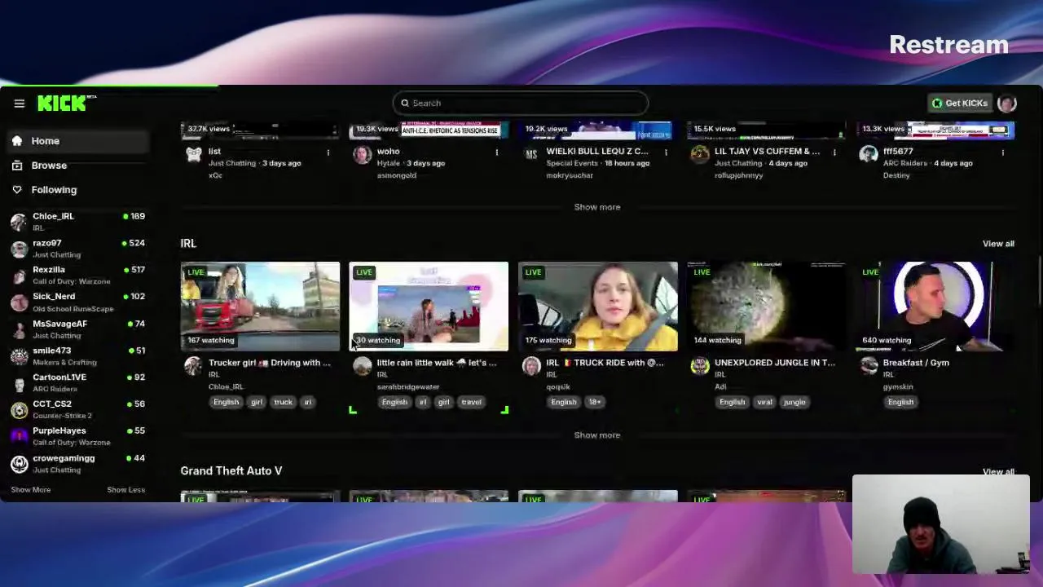Click View all for Grand Theft Auto V
The height and width of the screenshot is (587, 1043).
pyautogui.click(x=998, y=472)
